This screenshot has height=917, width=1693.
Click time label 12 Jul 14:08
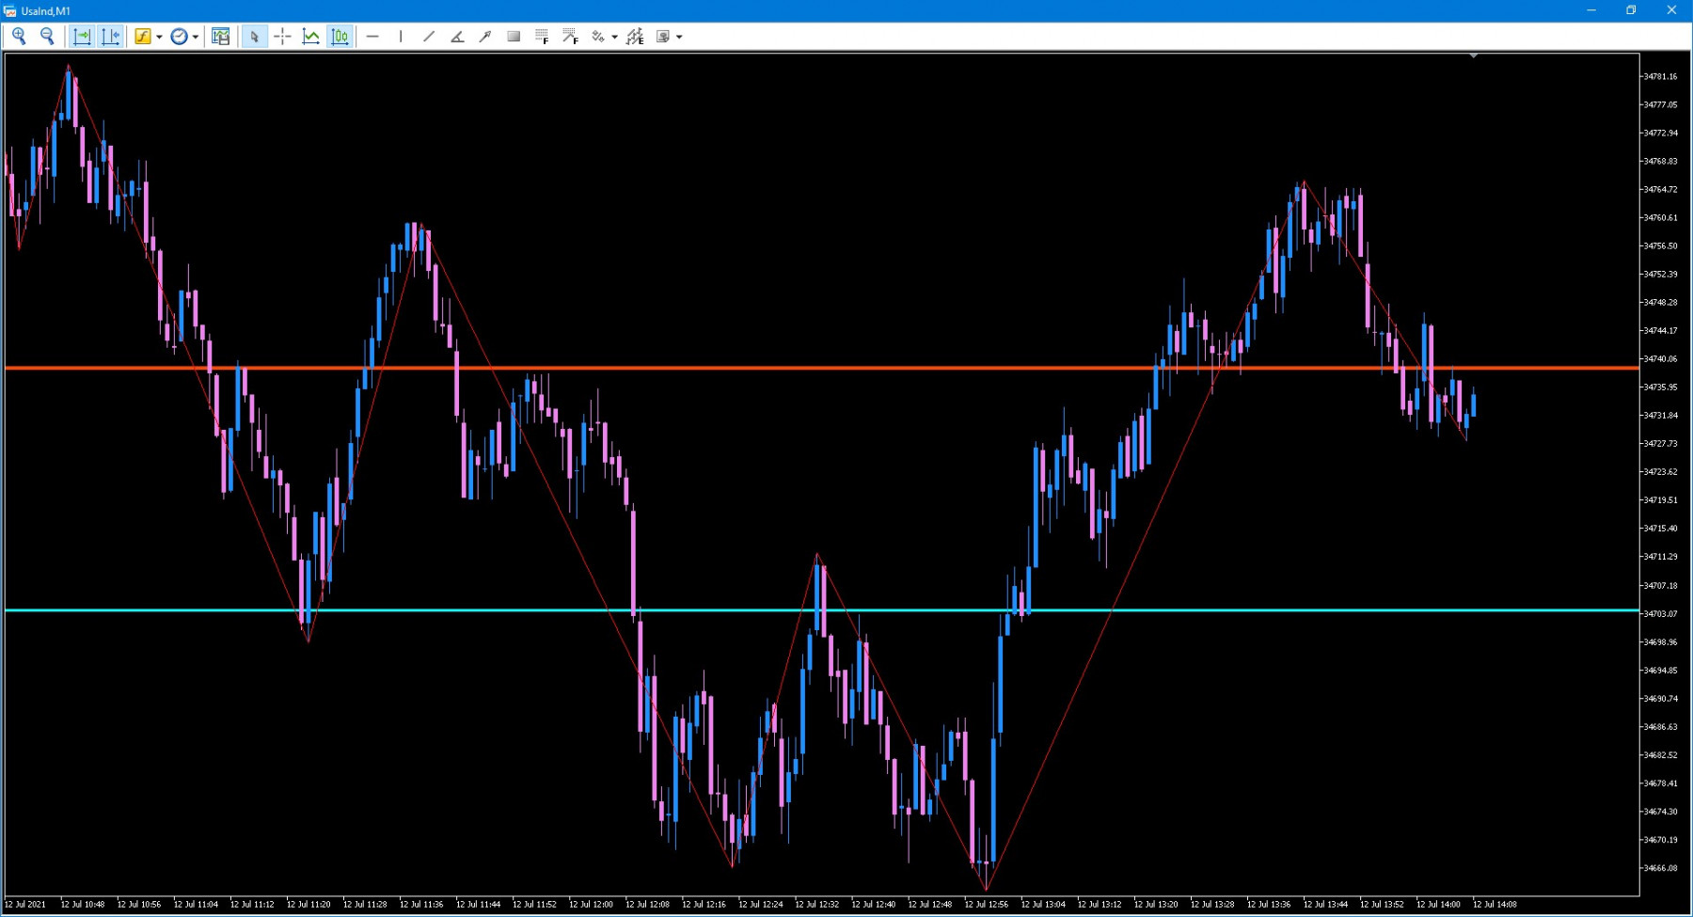click(1495, 905)
